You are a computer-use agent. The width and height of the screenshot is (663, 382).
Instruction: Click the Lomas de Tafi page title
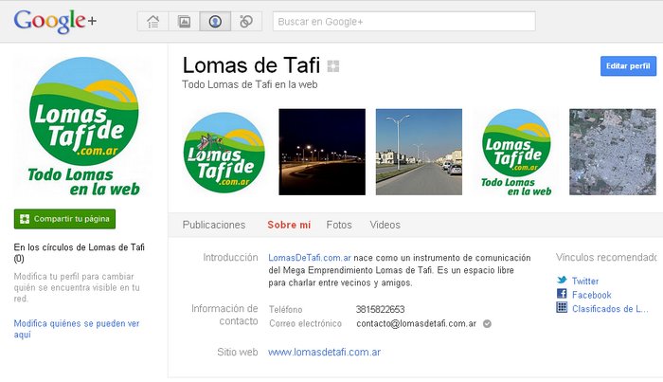click(251, 65)
